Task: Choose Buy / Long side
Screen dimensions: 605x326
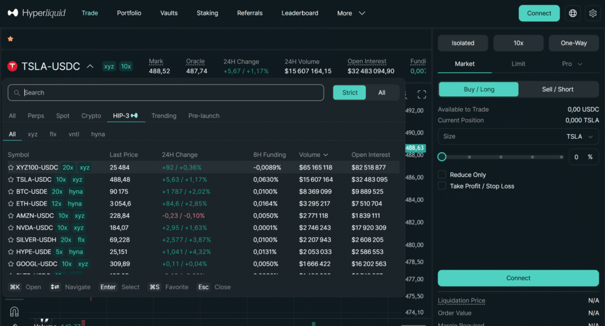Action: pyautogui.click(x=479, y=89)
